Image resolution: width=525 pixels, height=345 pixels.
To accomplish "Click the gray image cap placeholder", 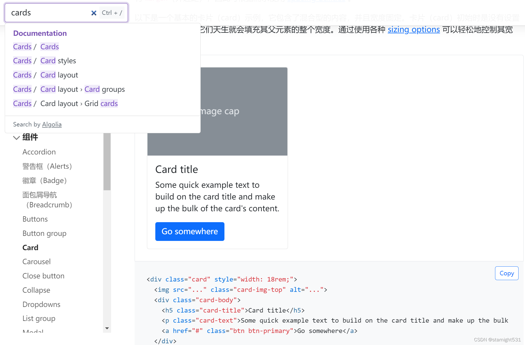I will tap(217, 111).
